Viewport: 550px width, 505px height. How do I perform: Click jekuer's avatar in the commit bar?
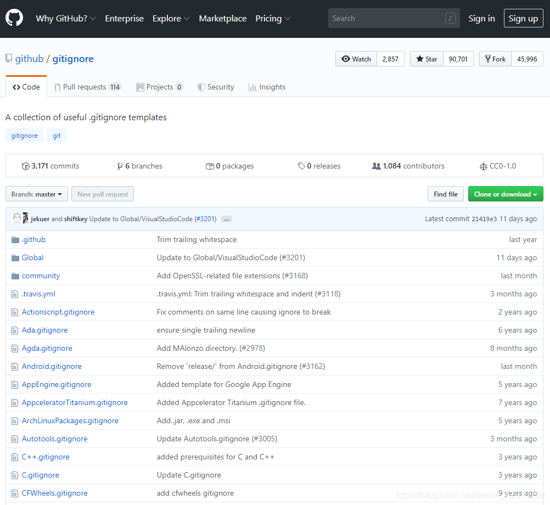click(17, 218)
